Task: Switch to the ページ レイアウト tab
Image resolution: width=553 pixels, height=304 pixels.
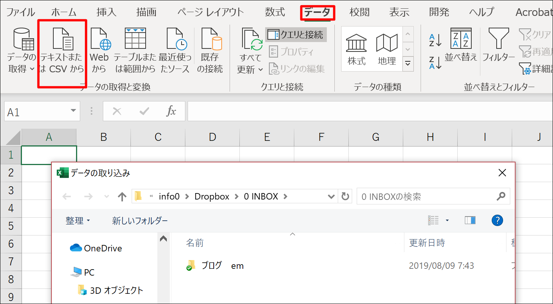Action: (x=211, y=12)
